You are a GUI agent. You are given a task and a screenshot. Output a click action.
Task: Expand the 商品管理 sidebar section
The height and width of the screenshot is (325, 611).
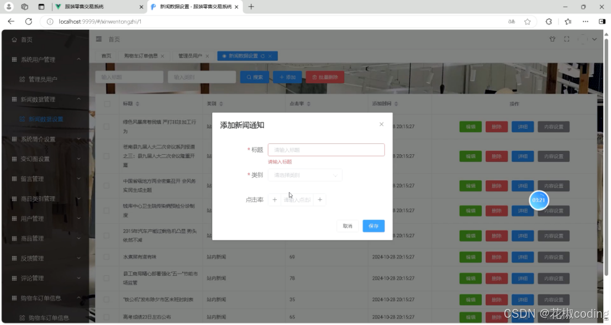[33, 238]
